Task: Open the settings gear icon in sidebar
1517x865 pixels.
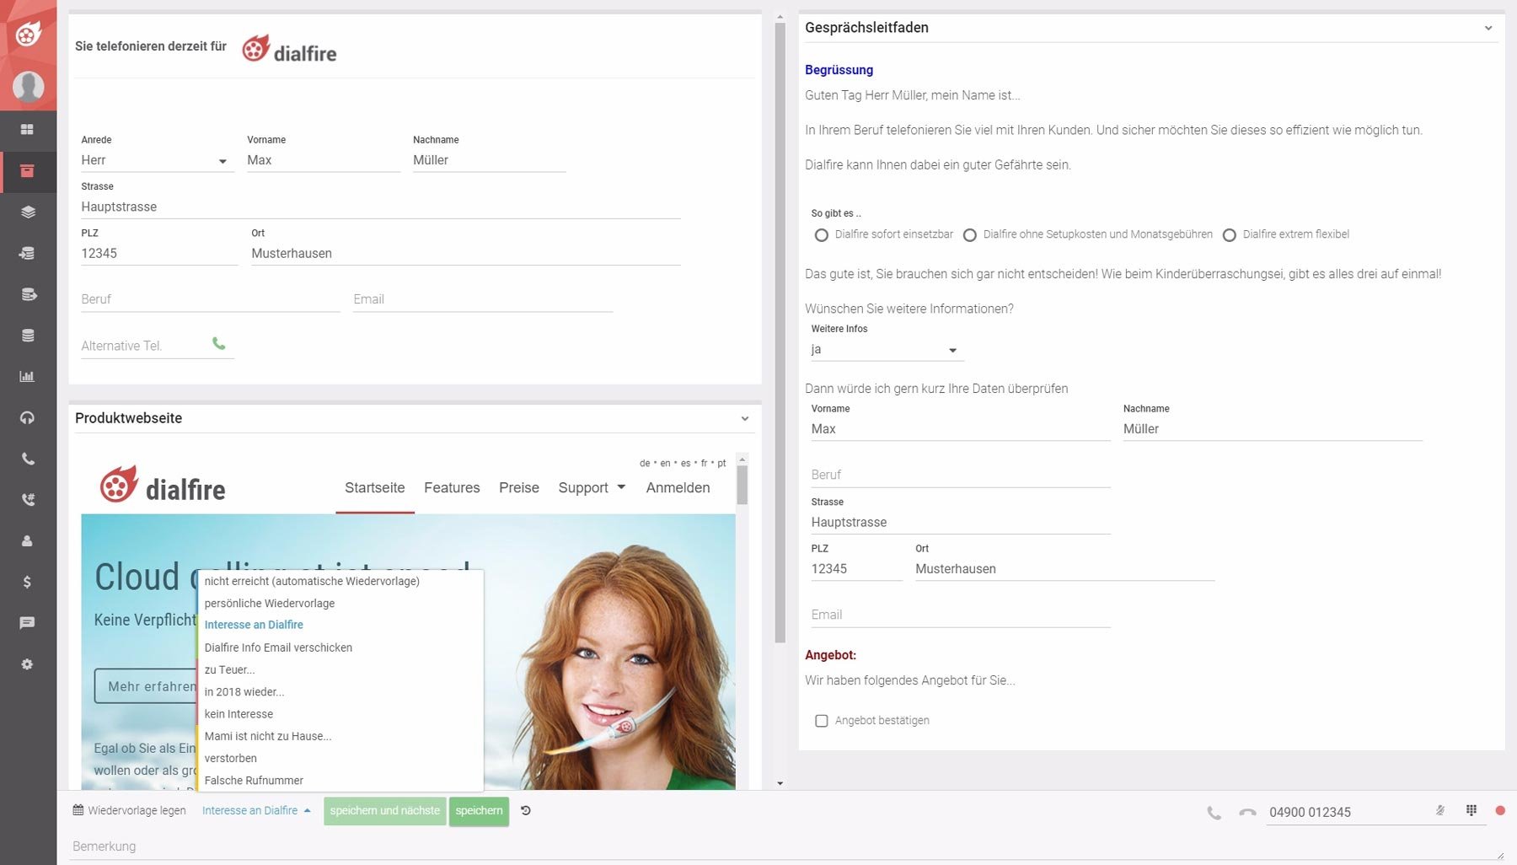Action: pos(27,664)
